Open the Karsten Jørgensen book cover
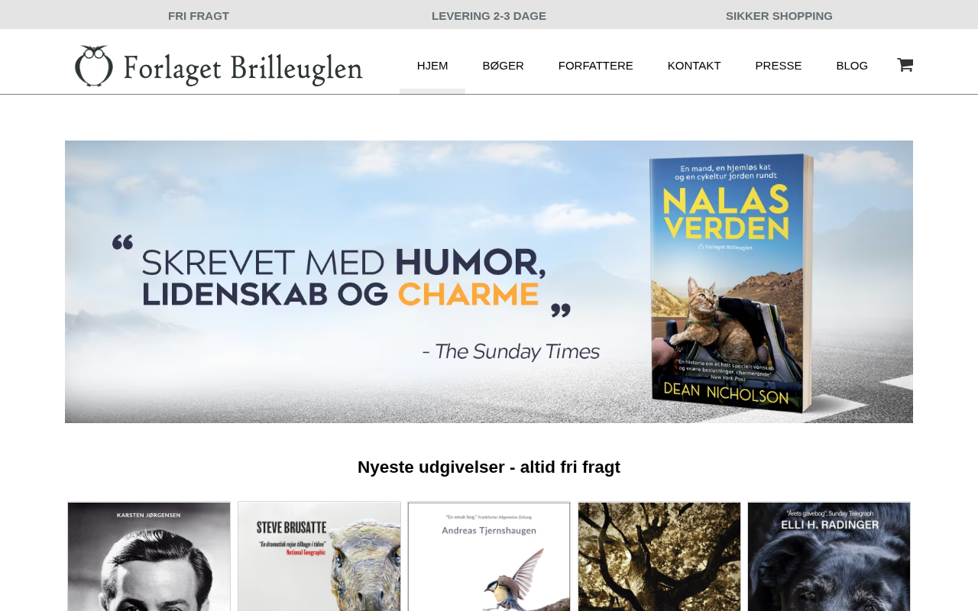Screen dimensions: 978x611 tap(149, 557)
